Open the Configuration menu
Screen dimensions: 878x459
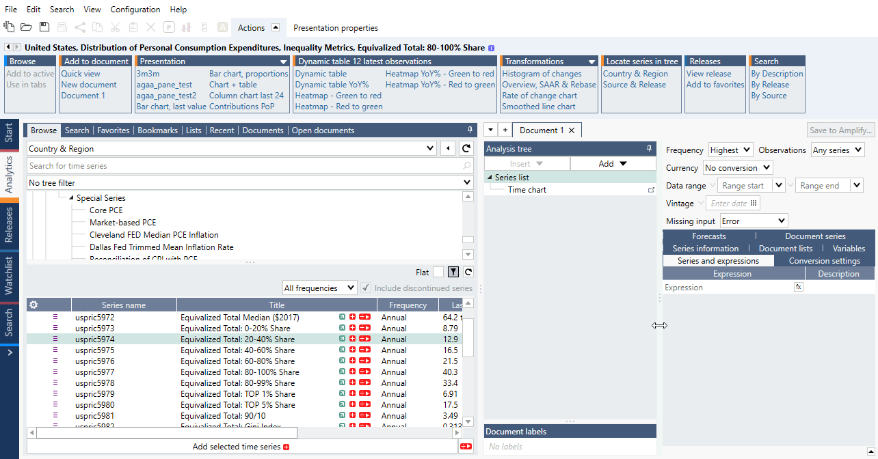(135, 10)
